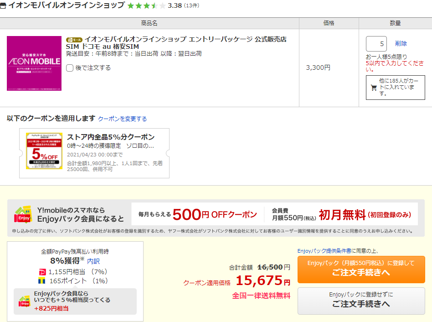The image size is (432, 322).
Task: Click the quantity input field showing 5
Action: pos(376,44)
